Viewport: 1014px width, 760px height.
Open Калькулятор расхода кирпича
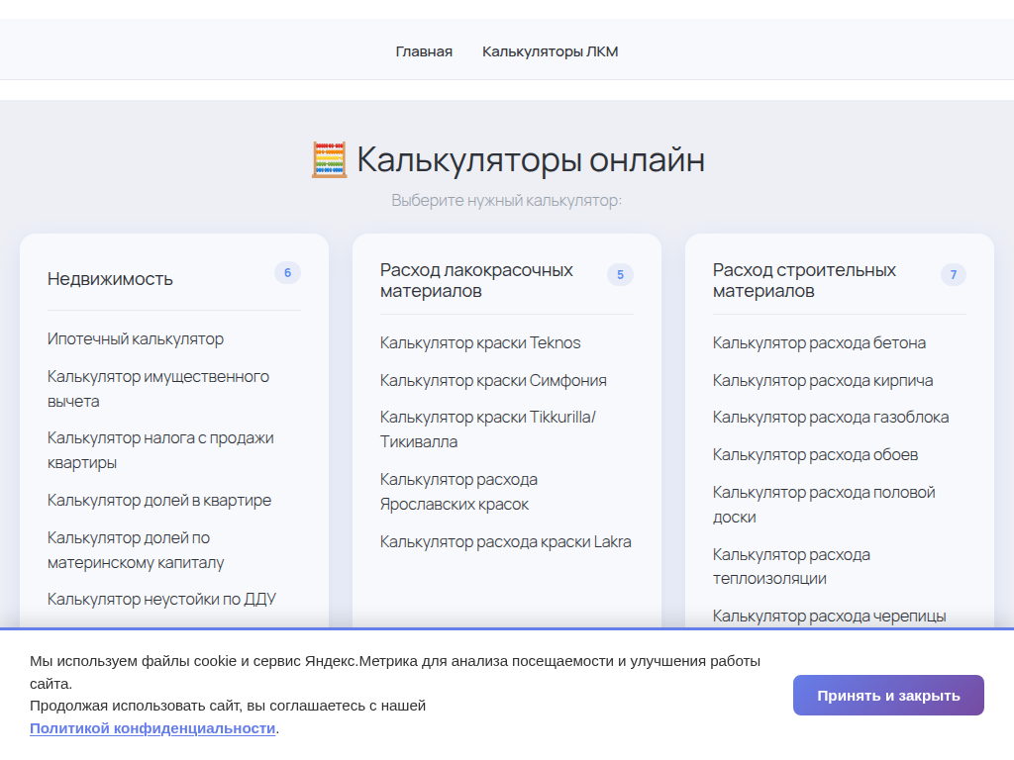823,381
